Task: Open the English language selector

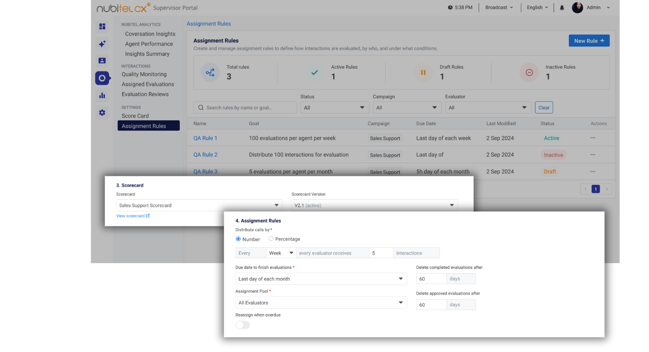Action: [x=538, y=7]
